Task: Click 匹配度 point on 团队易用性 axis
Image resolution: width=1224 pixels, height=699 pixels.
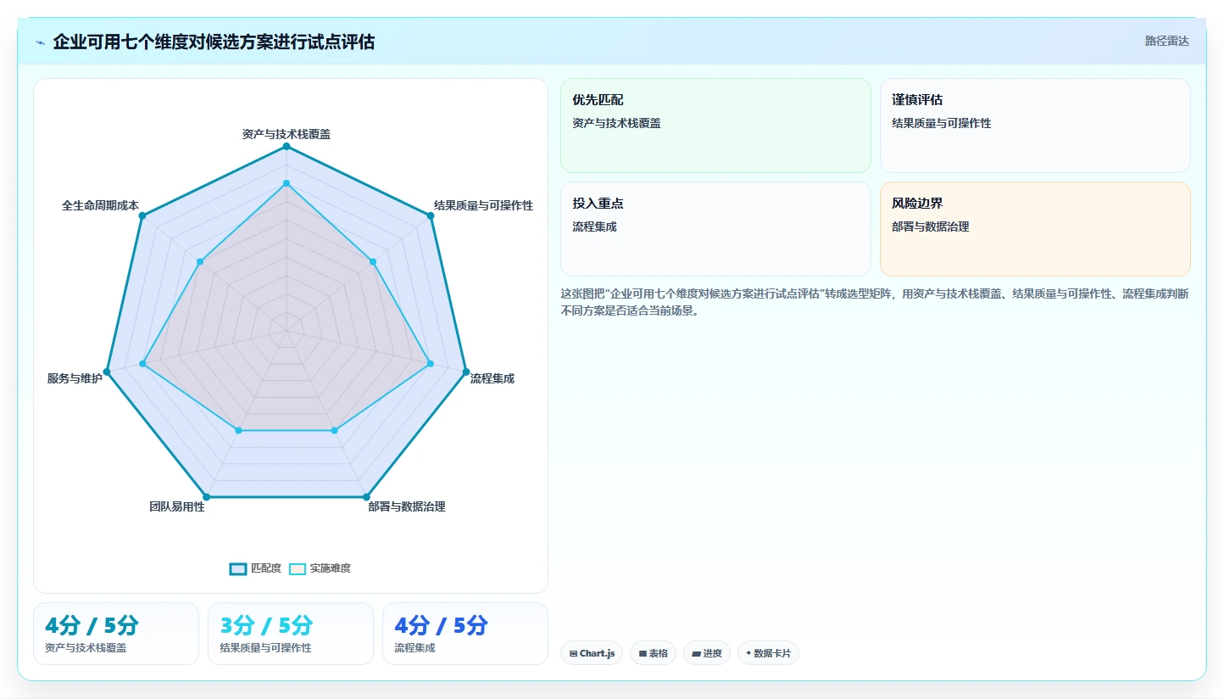Action: (x=207, y=496)
